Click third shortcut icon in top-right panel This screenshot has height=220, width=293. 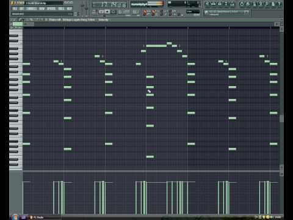[220, 4]
